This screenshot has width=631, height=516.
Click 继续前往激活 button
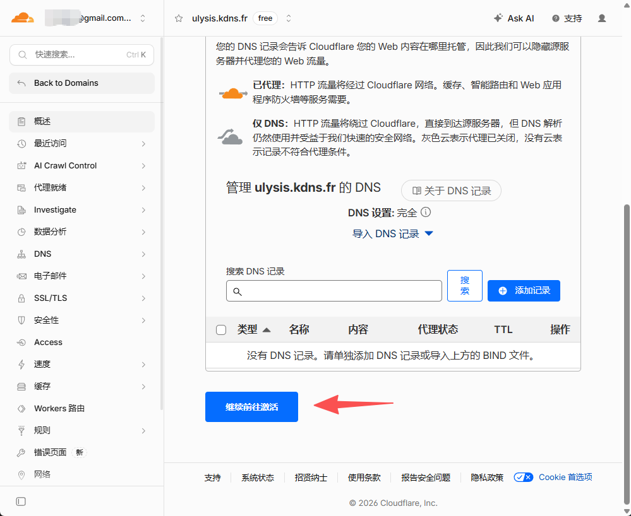point(251,407)
